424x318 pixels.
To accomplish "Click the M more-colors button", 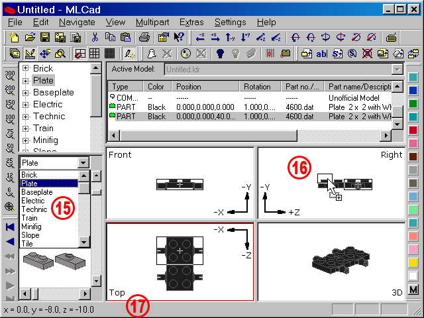I will [413, 290].
